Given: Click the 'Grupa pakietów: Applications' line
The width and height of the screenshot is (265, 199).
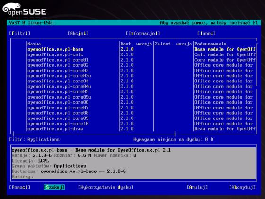Looking at the screenshot, I should click(49, 166).
